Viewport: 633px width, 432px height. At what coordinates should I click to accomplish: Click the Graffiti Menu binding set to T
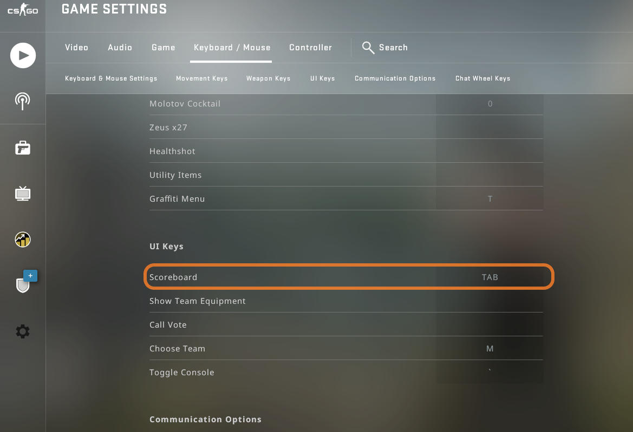(x=490, y=198)
